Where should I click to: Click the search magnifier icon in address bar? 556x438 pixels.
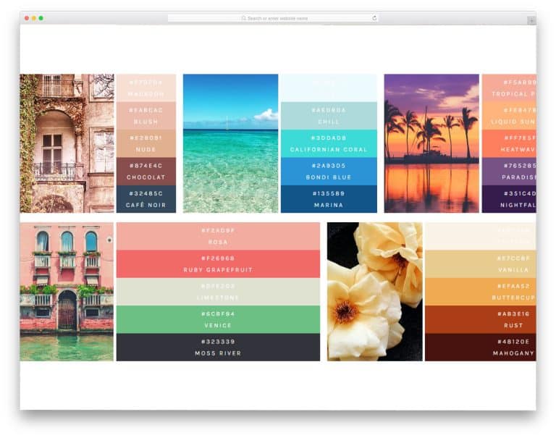pyautogui.click(x=244, y=18)
